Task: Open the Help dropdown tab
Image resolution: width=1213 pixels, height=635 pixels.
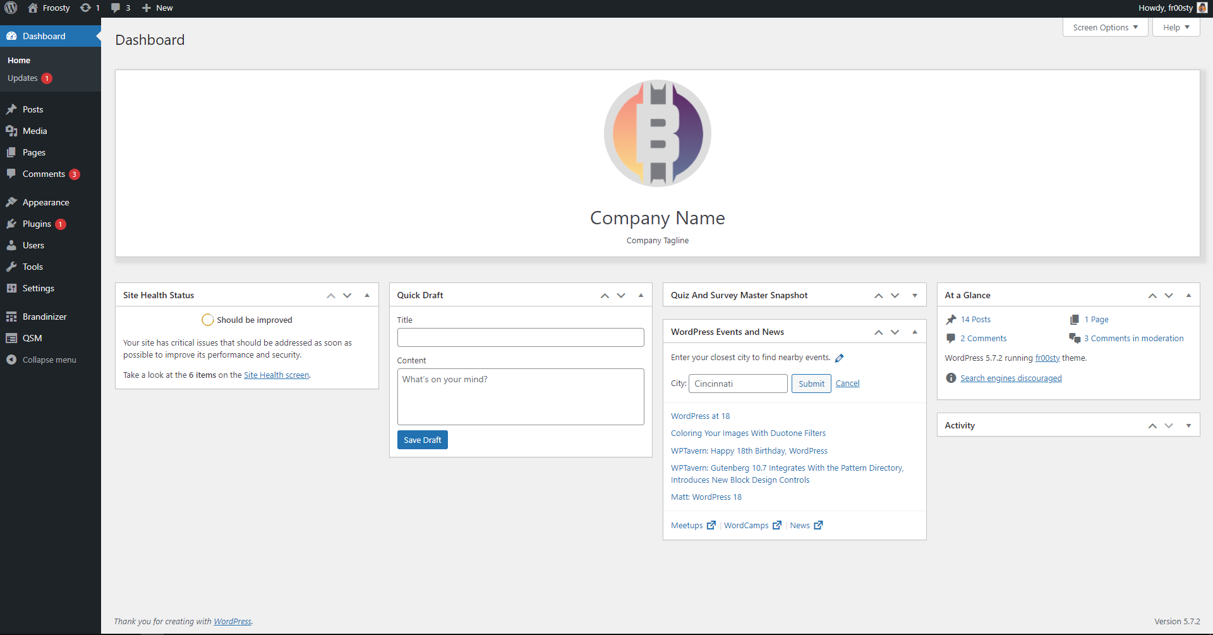Action: (x=1176, y=27)
